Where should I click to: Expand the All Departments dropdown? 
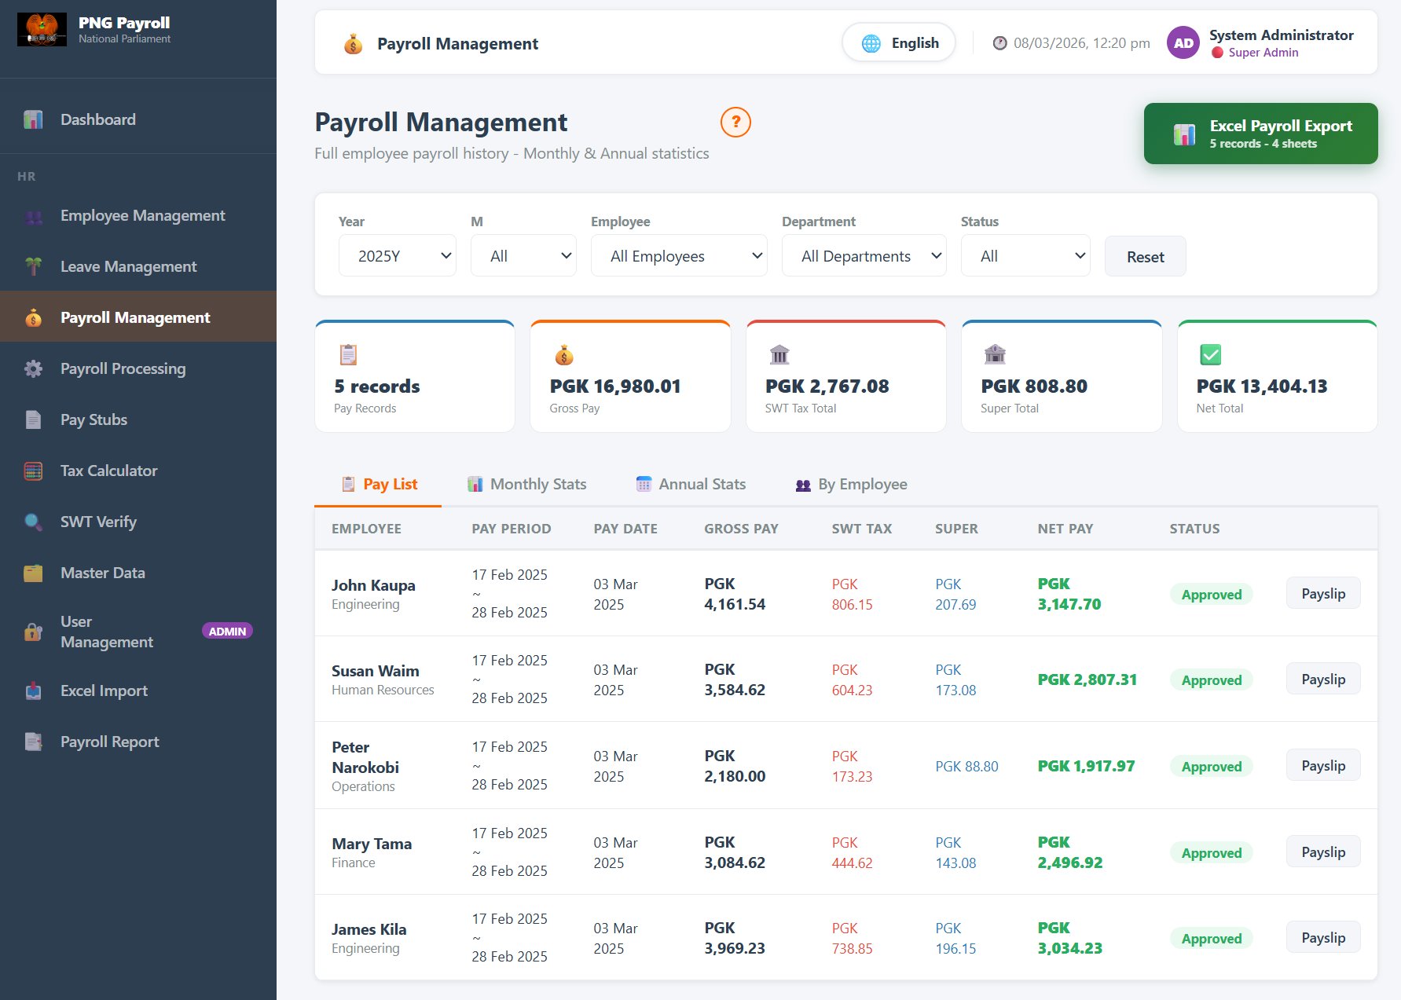pos(864,256)
